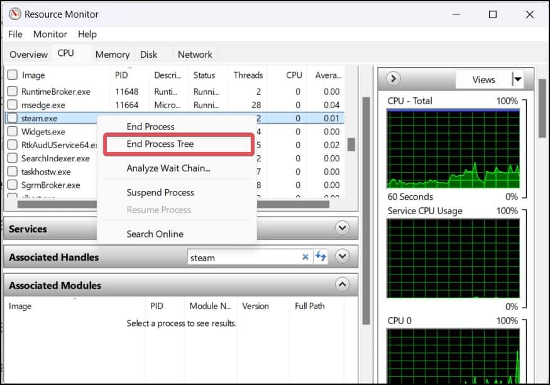Expand the Associated Handles section
The width and height of the screenshot is (550, 385).
click(343, 256)
